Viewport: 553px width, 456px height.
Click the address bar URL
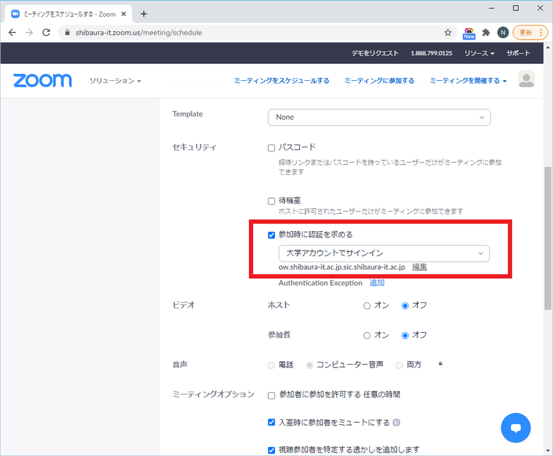pyautogui.click(x=139, y=33)
